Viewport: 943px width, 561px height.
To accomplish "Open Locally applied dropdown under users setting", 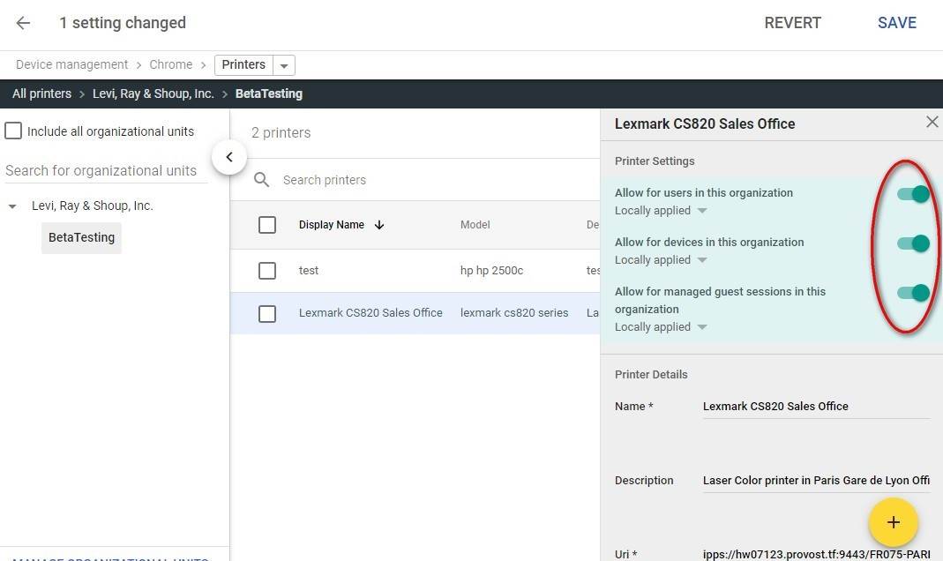I will coord(702,211).
